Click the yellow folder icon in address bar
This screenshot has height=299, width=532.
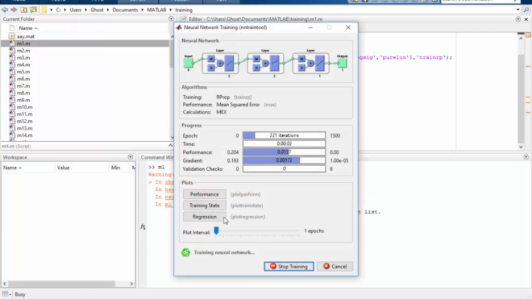coord(44,10)
